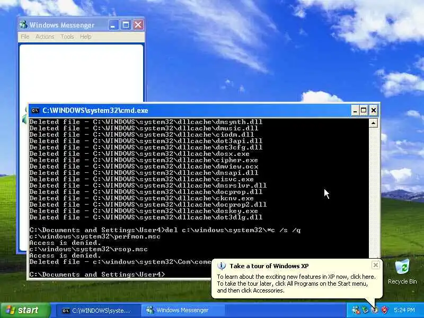
Task: Click the taskbar clock showing 5:24 PM
Action: (404, 310)
